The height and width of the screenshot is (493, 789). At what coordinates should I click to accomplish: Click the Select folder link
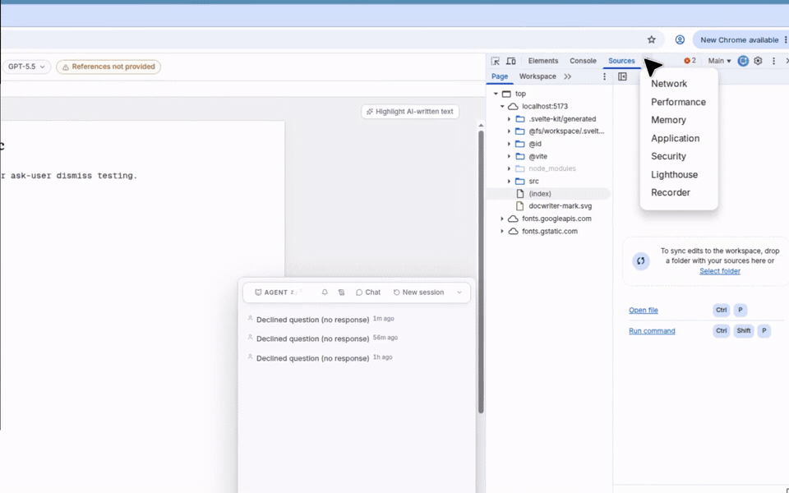[720, 271]
